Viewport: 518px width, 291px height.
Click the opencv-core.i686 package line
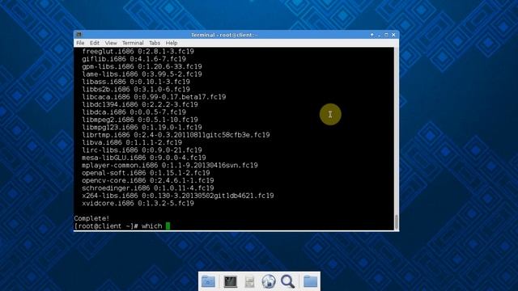click(x=147, y=180)
